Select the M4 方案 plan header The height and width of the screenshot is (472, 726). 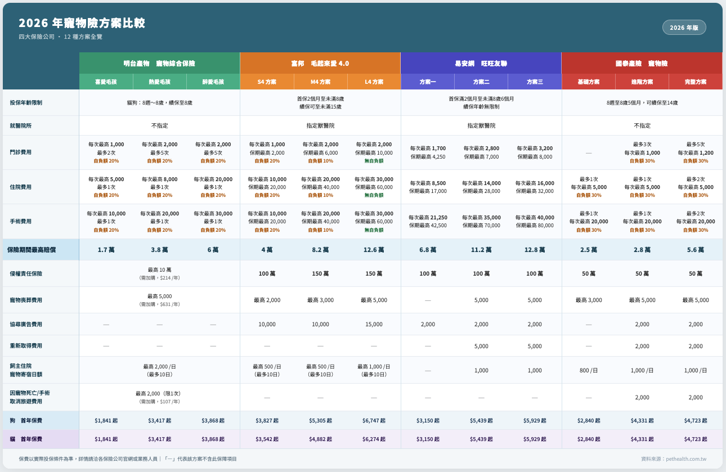pos(320,82)
